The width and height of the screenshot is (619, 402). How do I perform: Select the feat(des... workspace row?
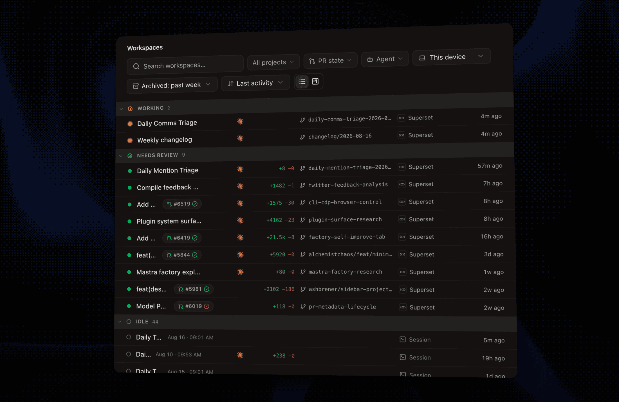[315, 289]
